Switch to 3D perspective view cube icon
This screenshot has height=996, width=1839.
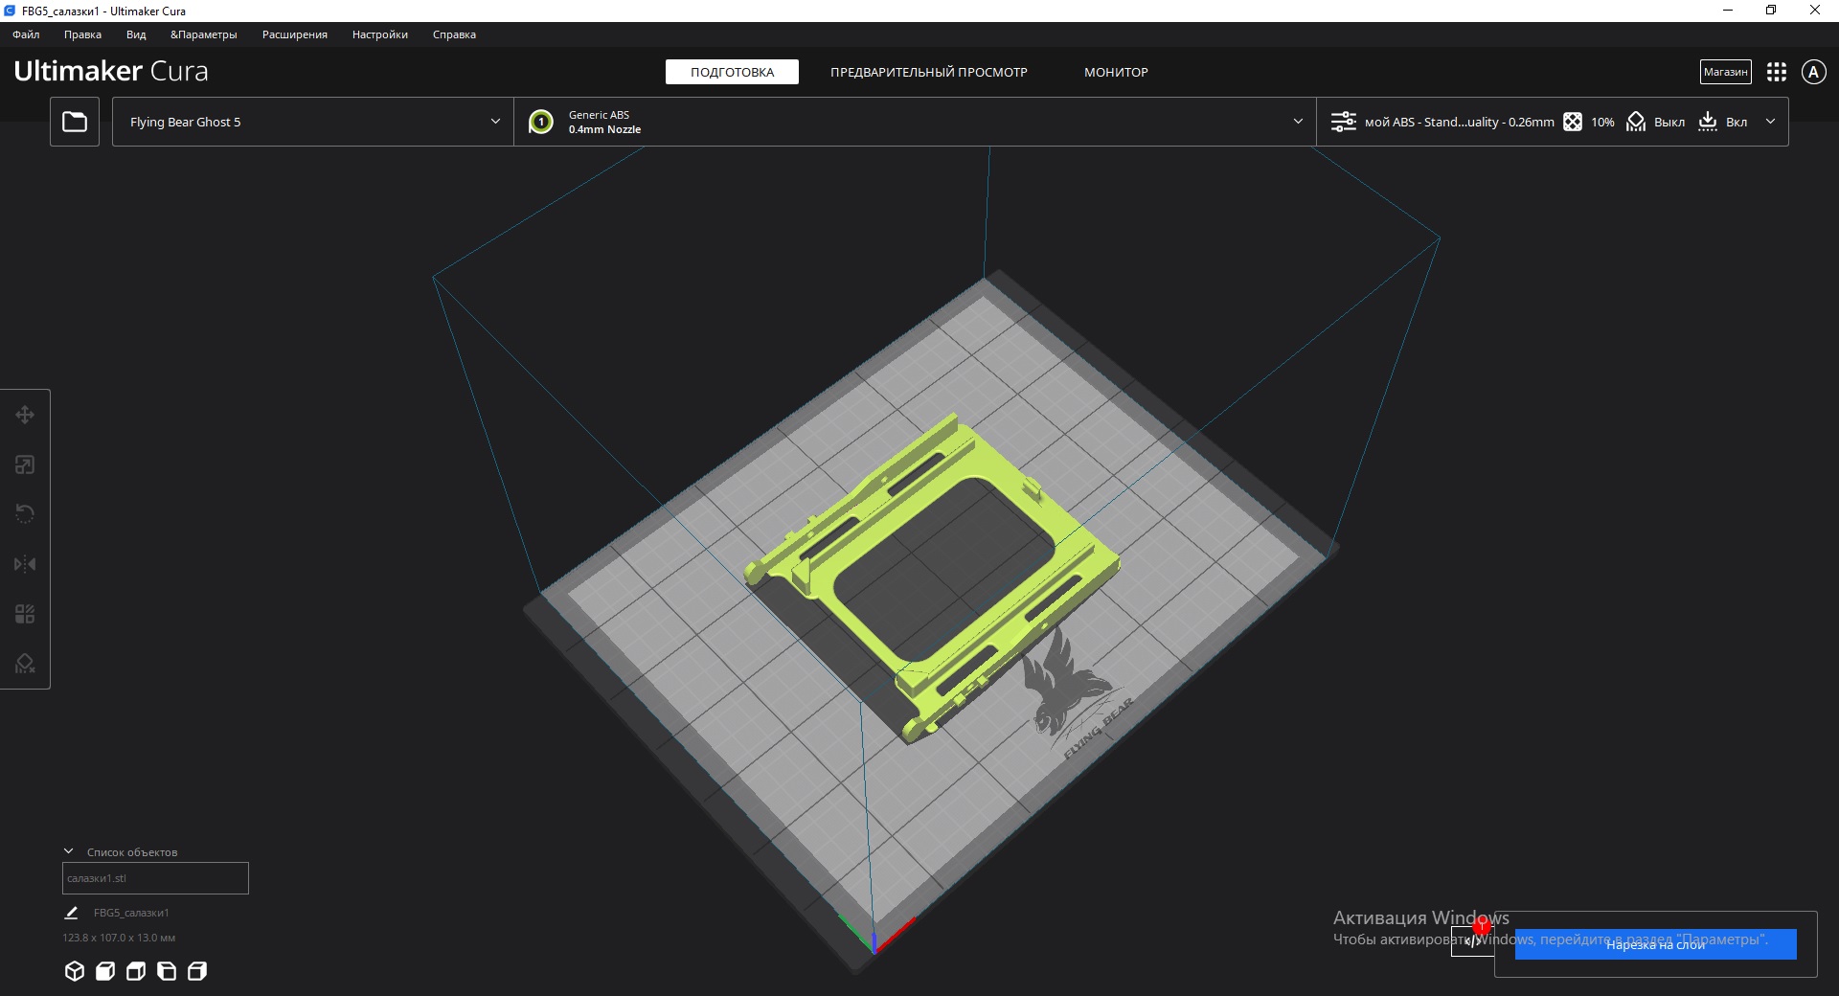[x=75, y=971]
